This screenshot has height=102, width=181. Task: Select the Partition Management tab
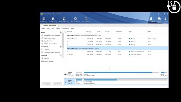coord(50,25)
